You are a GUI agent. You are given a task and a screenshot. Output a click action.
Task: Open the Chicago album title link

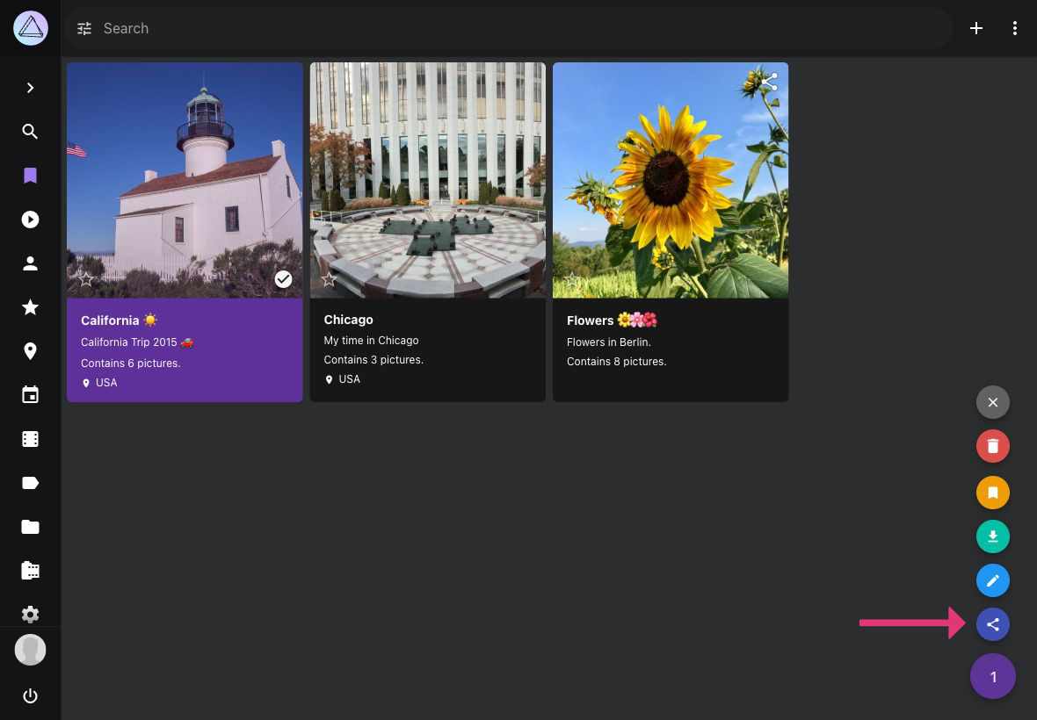coord(348,320)
